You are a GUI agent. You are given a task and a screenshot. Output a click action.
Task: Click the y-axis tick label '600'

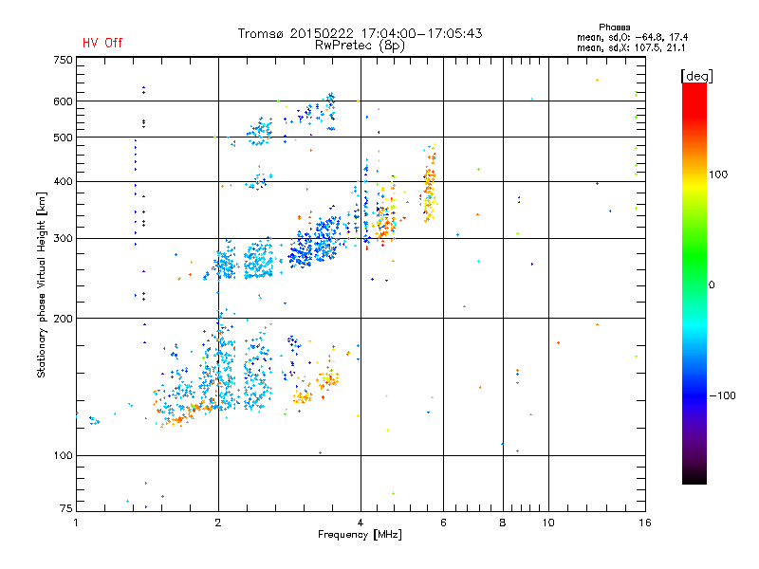pyautogui.click(x=63, y=101)
